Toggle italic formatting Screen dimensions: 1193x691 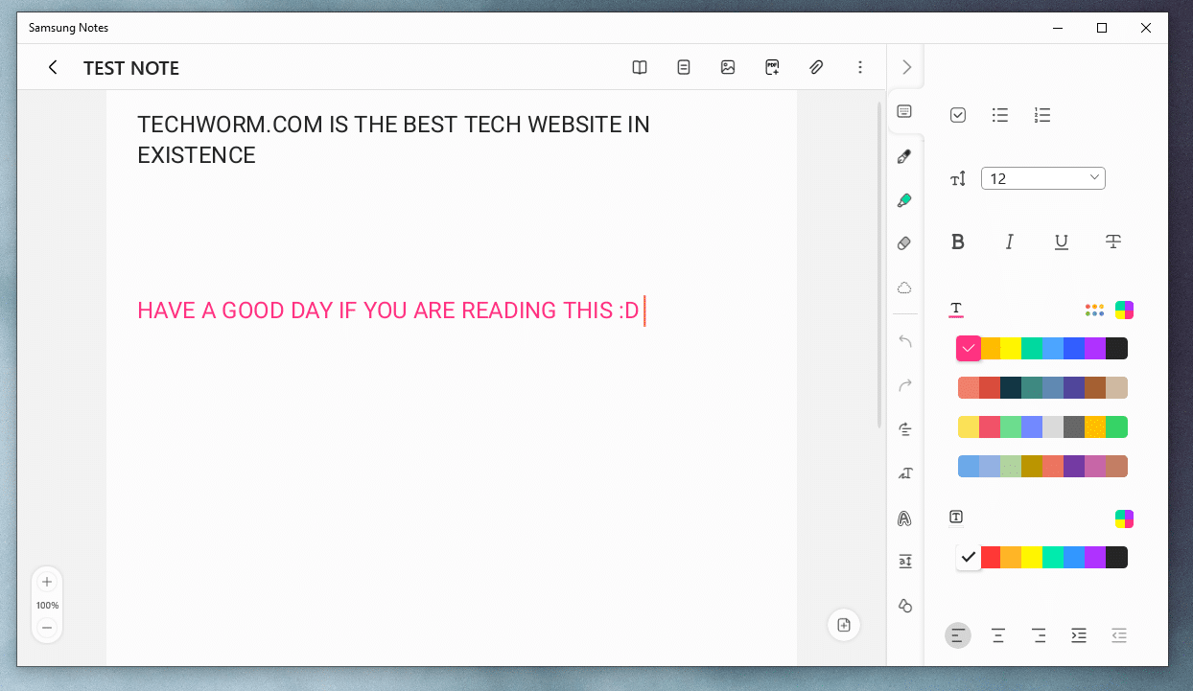(x=1009, y=242)
